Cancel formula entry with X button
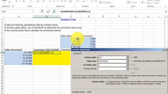The height and width of the screenshot is (94, 168). [42, 11]
